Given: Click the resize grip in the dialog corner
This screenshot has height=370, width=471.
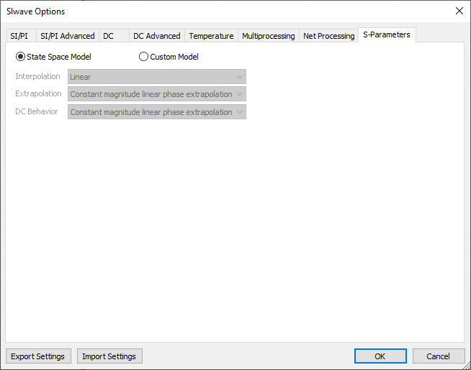Looking at the screenshot, I should click(467, 366).
